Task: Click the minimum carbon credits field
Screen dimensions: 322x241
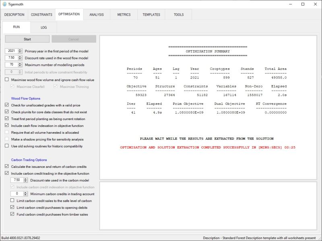Action: [17, 194]
